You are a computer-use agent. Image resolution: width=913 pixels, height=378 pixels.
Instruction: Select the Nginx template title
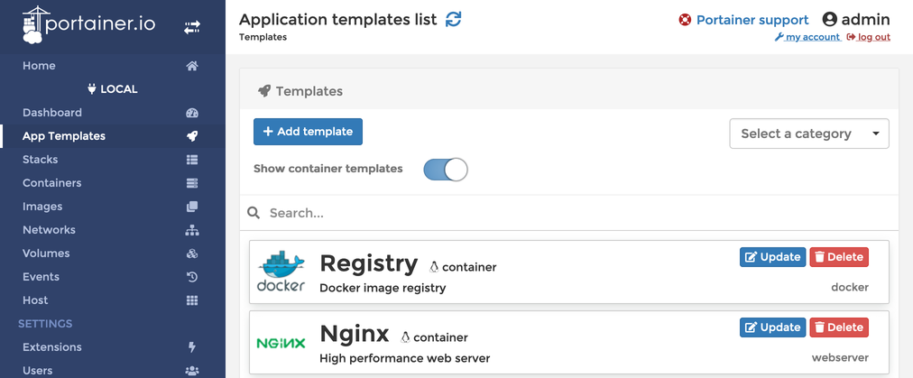coord(354,335)
